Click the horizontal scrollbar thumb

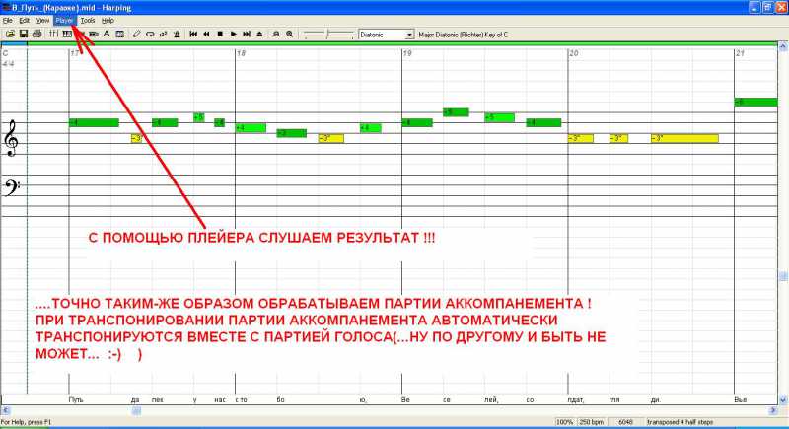(x=136, y=411)
